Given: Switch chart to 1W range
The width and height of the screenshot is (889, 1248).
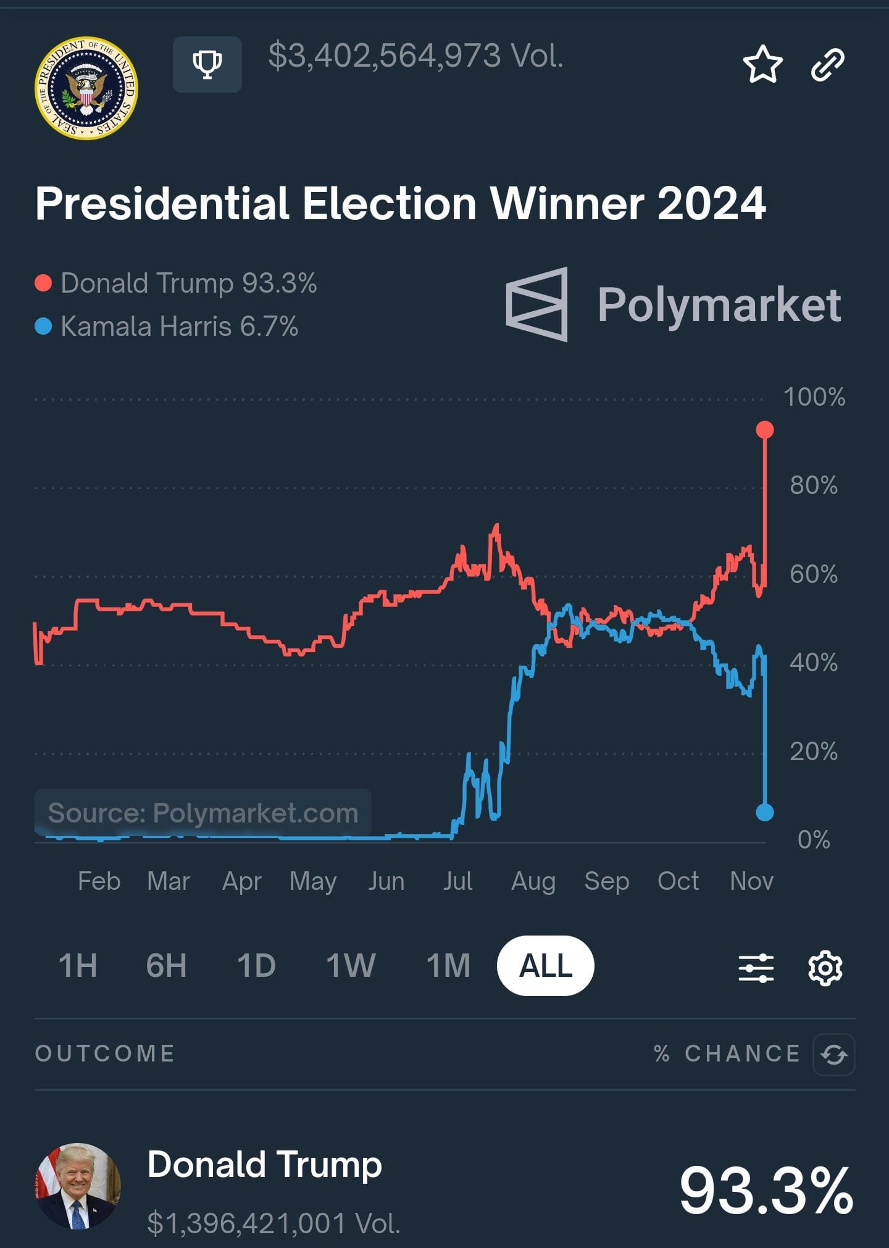Looking at the screenshot, I should (351, 966).
